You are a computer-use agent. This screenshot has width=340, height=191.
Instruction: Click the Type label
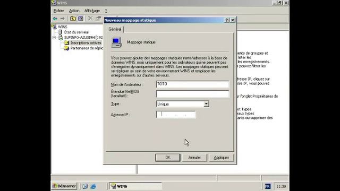116,104
